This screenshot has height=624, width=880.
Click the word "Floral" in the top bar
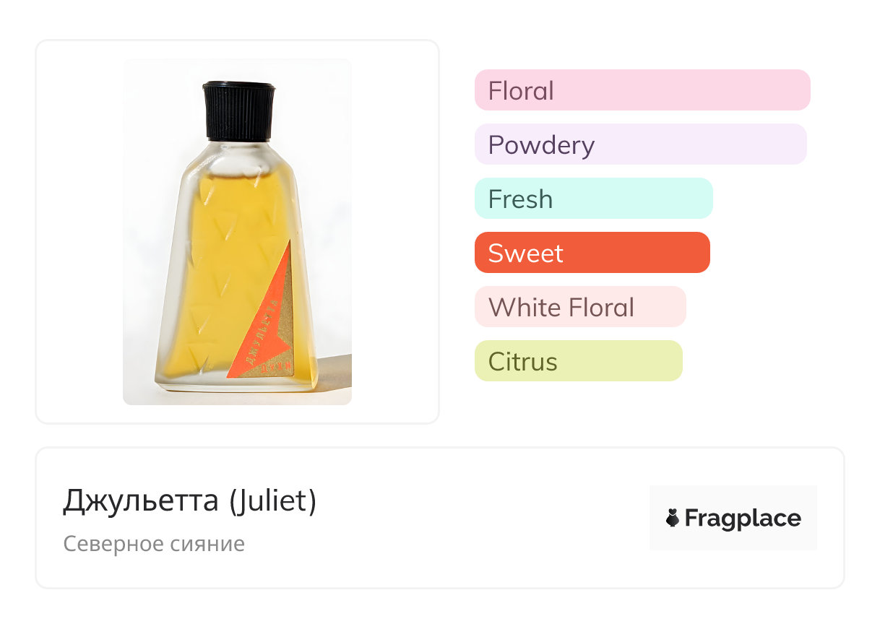[x=521, y=91]
